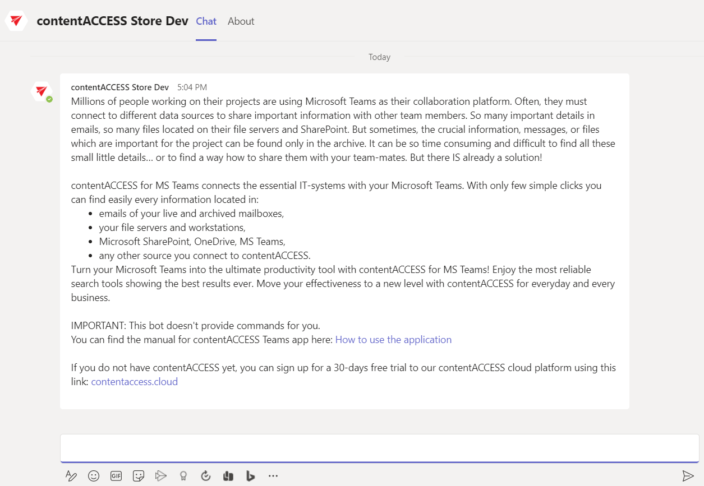Open the Bing search extension
Viewport: 704px width, 486px height.
coord(250,476)
